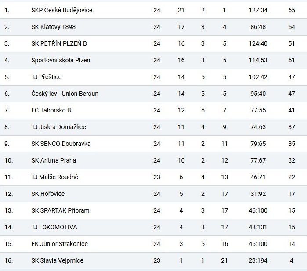The height and width of the screenshot is (271, 307).
Task: Open TJ Přeštice team link
Action: tap(46, 77)
